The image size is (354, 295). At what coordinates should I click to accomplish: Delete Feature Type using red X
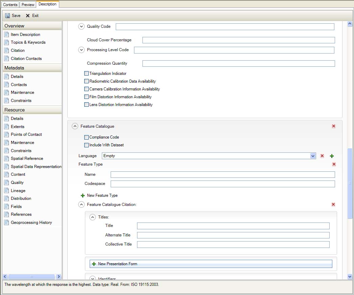pos(334,164)
